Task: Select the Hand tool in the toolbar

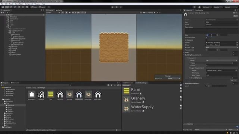Action: pos(3,7)
